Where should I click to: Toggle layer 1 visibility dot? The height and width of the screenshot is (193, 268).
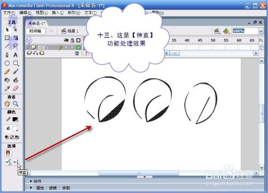coord(66,48)
